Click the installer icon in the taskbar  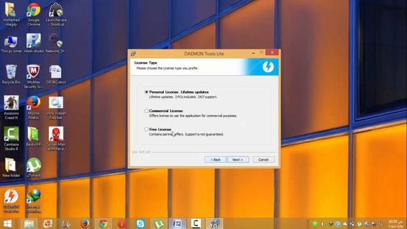point(215,223)
